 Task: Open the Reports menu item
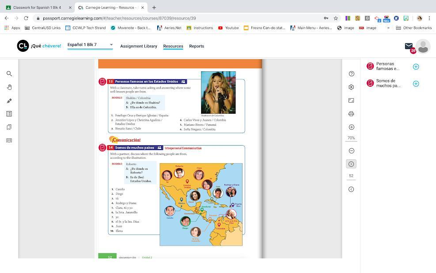[x=197, y=46]
